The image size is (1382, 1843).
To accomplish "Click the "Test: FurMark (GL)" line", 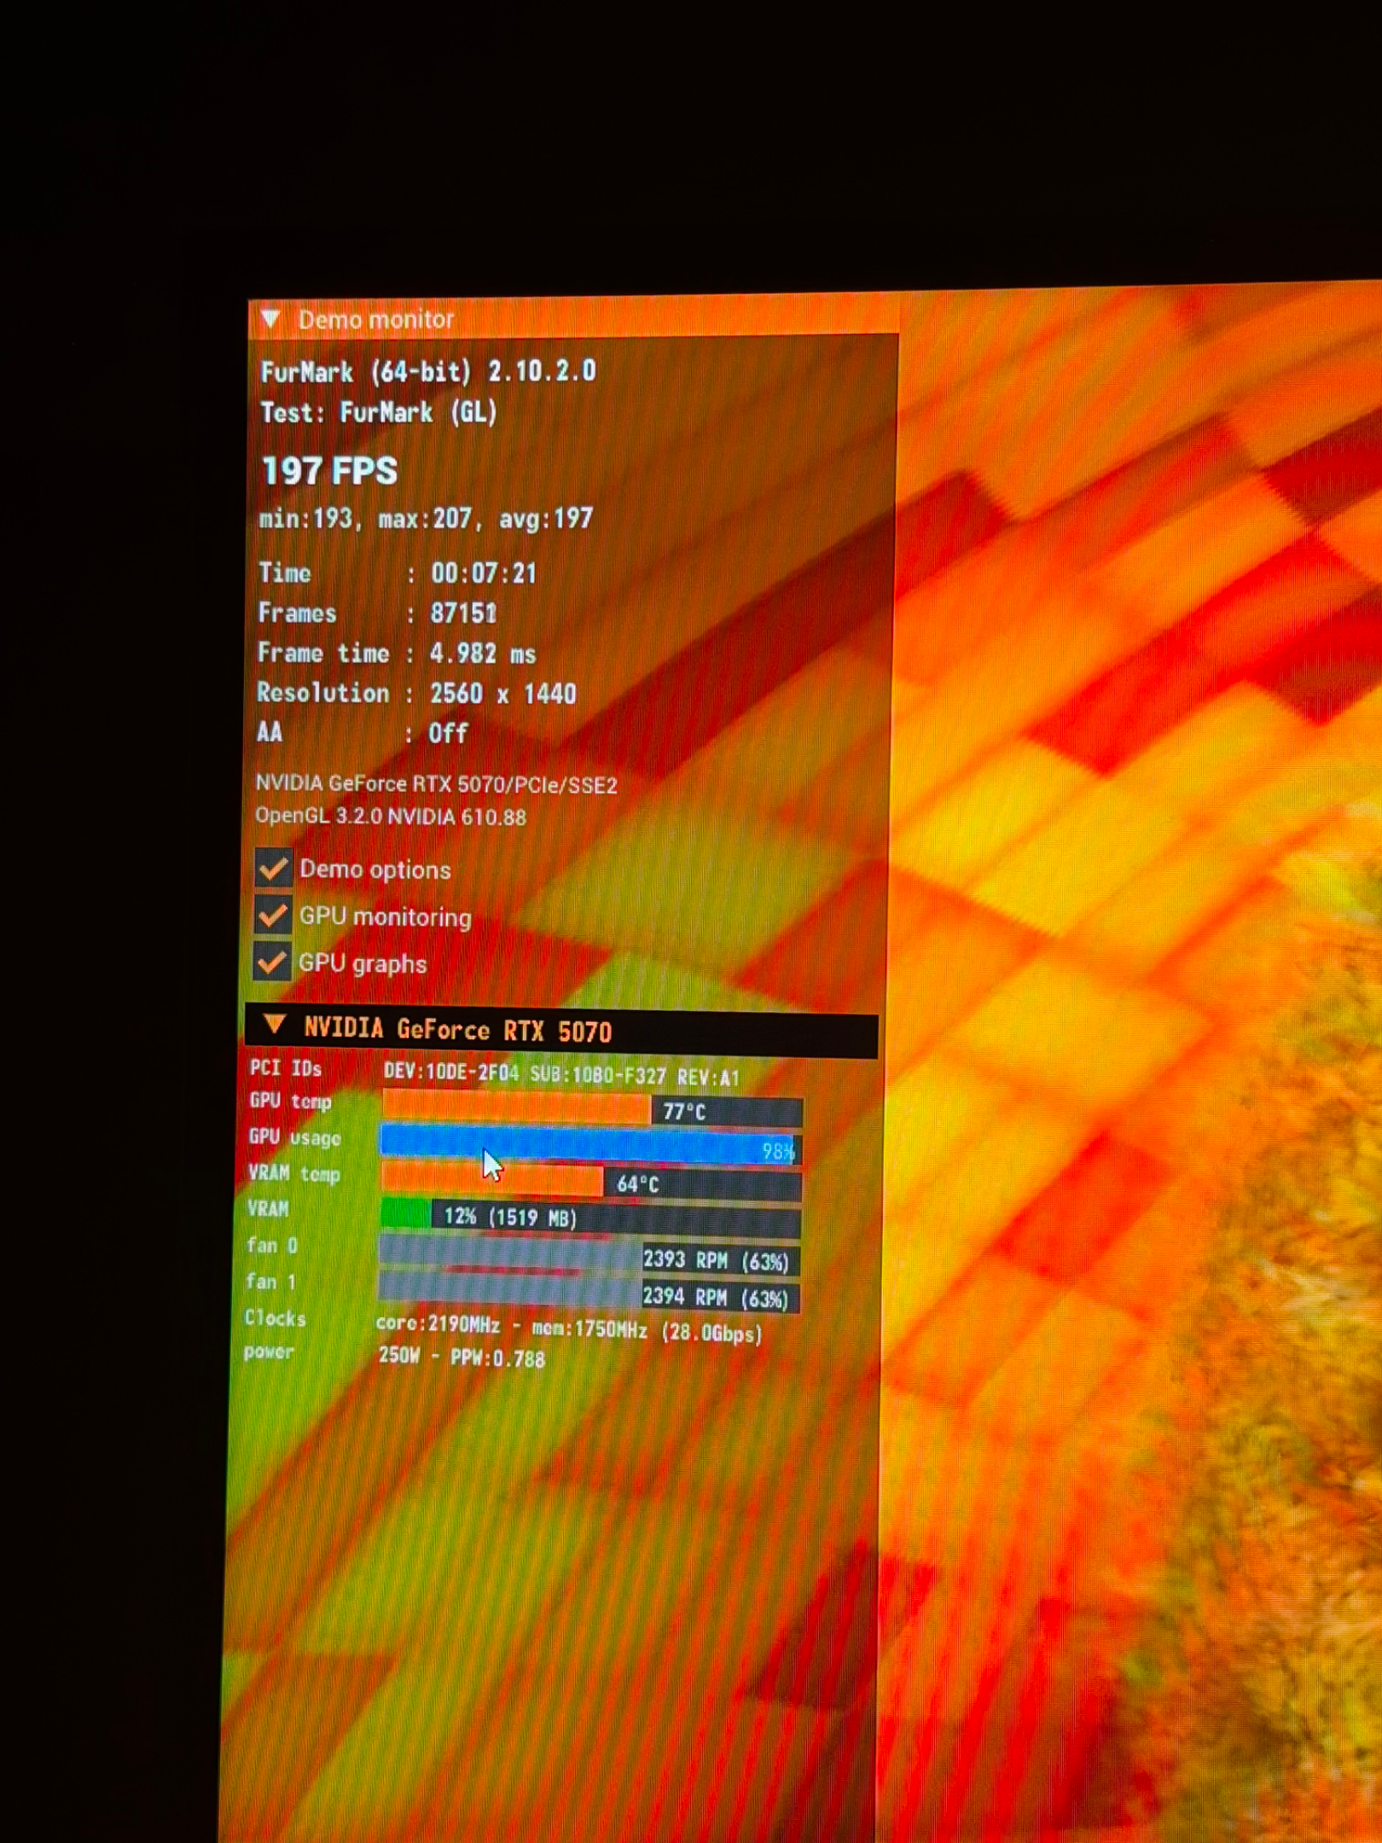I will (379, 413).
